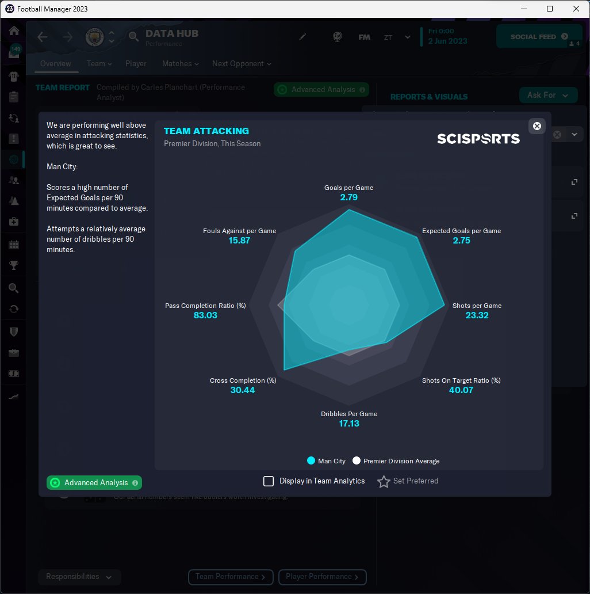Open the Staff people icon in the sidebar
Image resolution: width=590 pixels, height=594 pixels.
[14, 180]
